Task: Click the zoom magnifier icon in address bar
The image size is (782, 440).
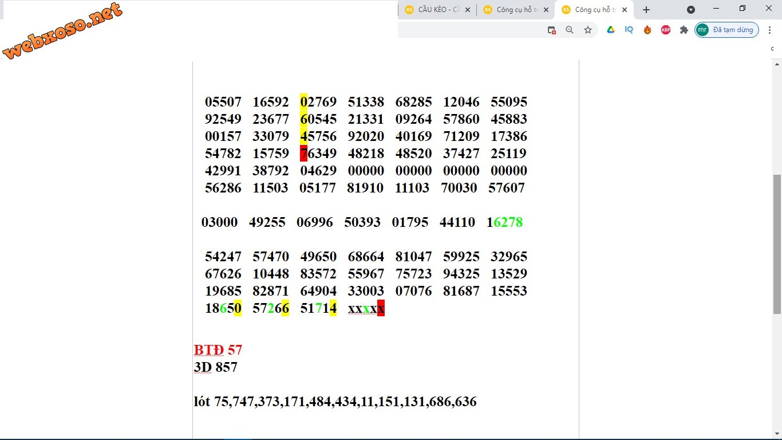Action: (x=570, y=30)
